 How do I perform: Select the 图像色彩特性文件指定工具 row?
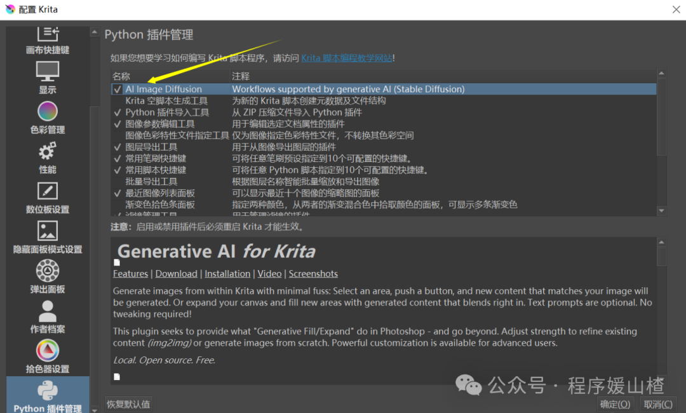tap(384, 135)
